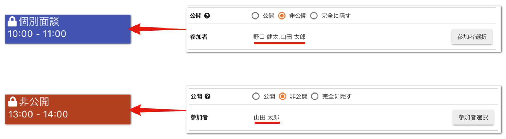Select 完全に隠す radio in the bottom panel

pyautogui.click(x=315, y=96)
